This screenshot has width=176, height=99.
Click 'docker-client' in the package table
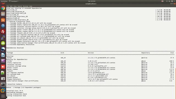pyautogui.click(x=12, y=68)
